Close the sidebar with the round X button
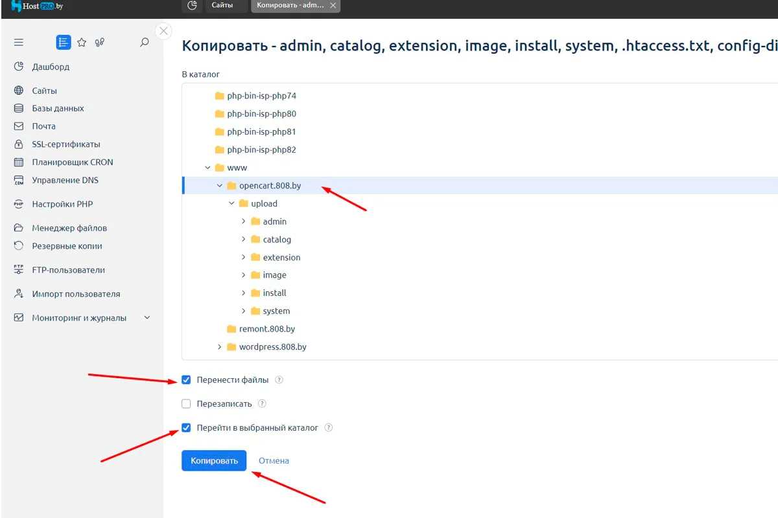Viewport: 778px width, 518px height. [x=164, y=31]
